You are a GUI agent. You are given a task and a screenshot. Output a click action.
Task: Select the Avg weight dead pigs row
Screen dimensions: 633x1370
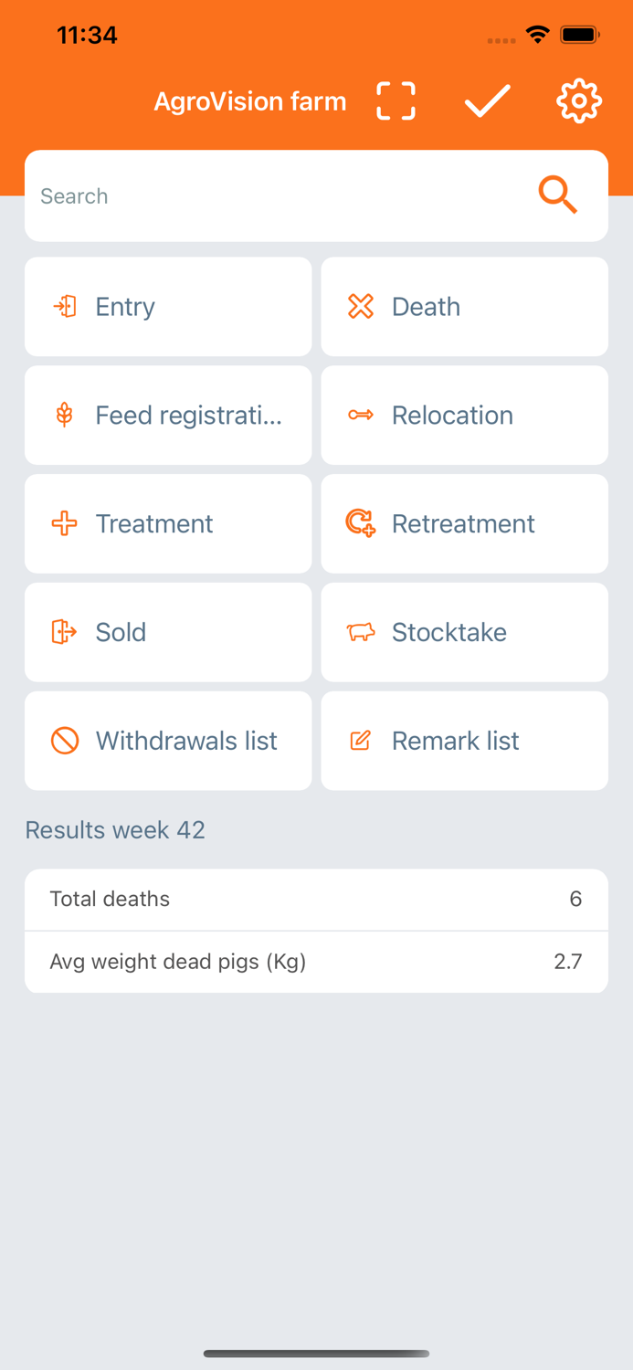(316, 962)
